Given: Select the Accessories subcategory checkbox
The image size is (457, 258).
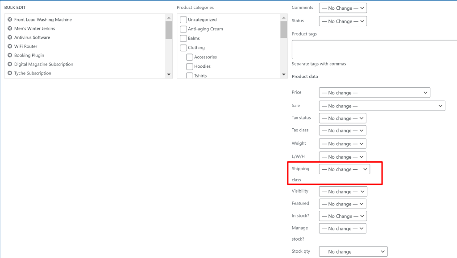Looking at the screenshot, I should point(189,57).
